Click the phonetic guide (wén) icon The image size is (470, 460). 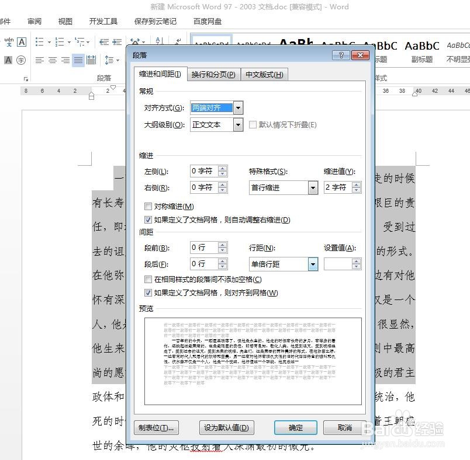pos(9,42)
